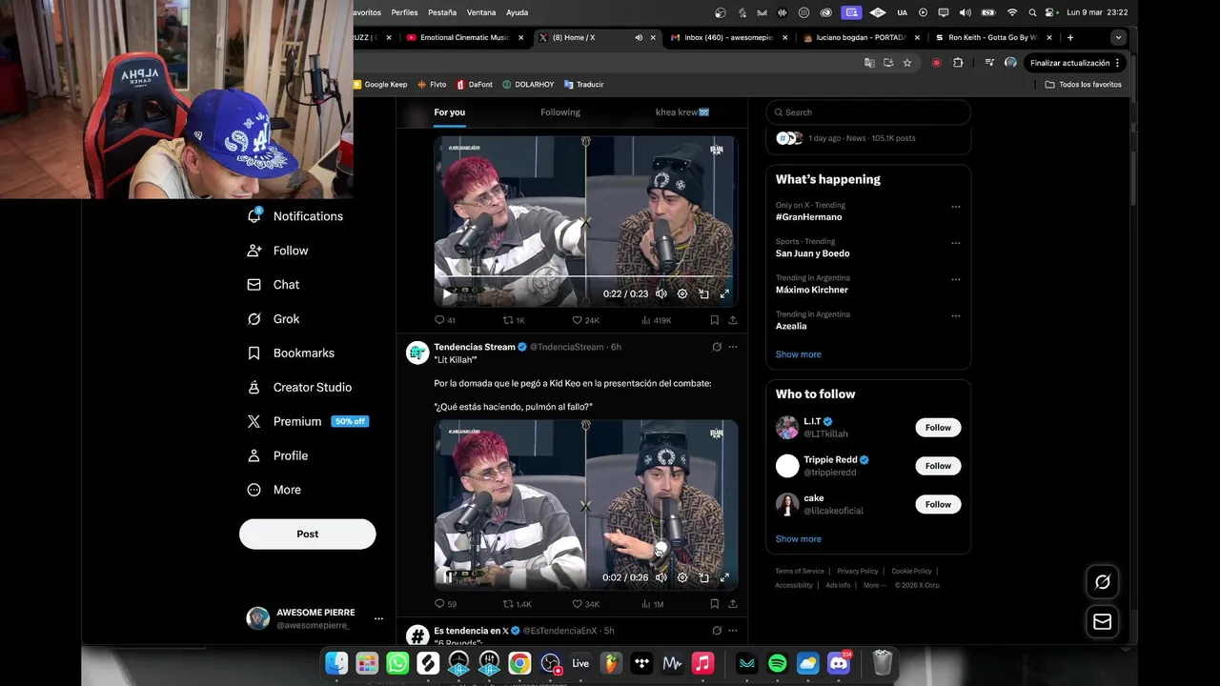Select the For you tab
Image resolution: width=1220 pixels, height=686 pixels.
[450, 112]
